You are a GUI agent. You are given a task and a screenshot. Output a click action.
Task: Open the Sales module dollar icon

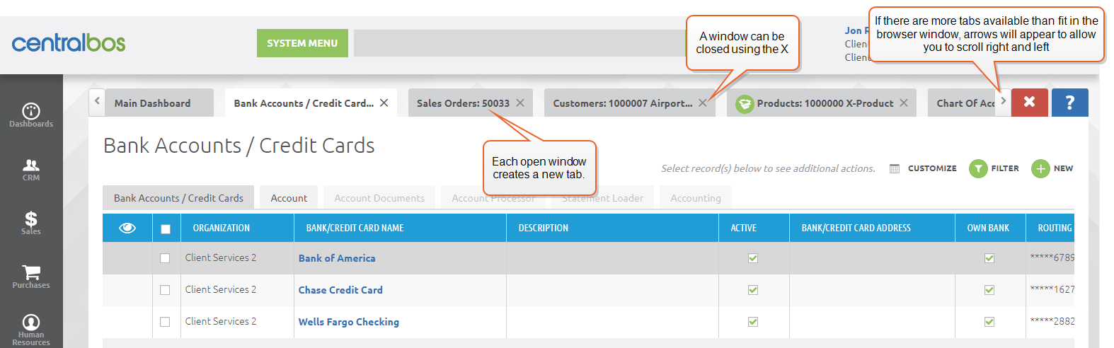pos(31,219)
